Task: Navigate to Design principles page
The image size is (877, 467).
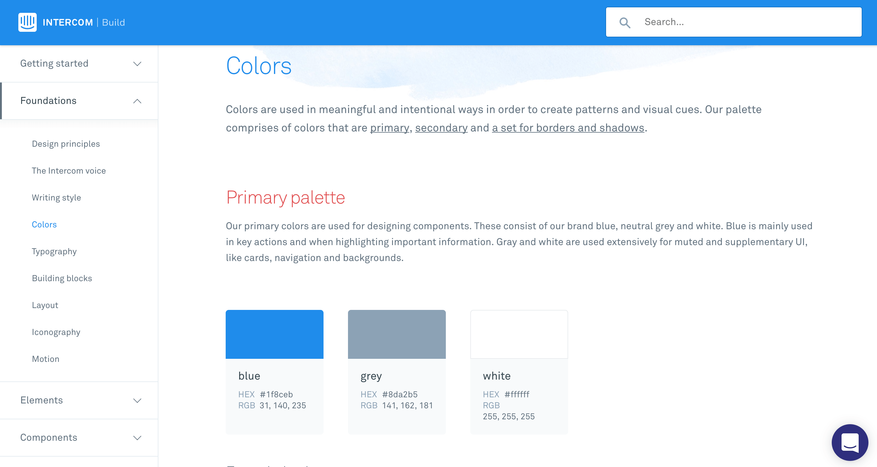Action: pyautogui.click(x=66, y=144)
